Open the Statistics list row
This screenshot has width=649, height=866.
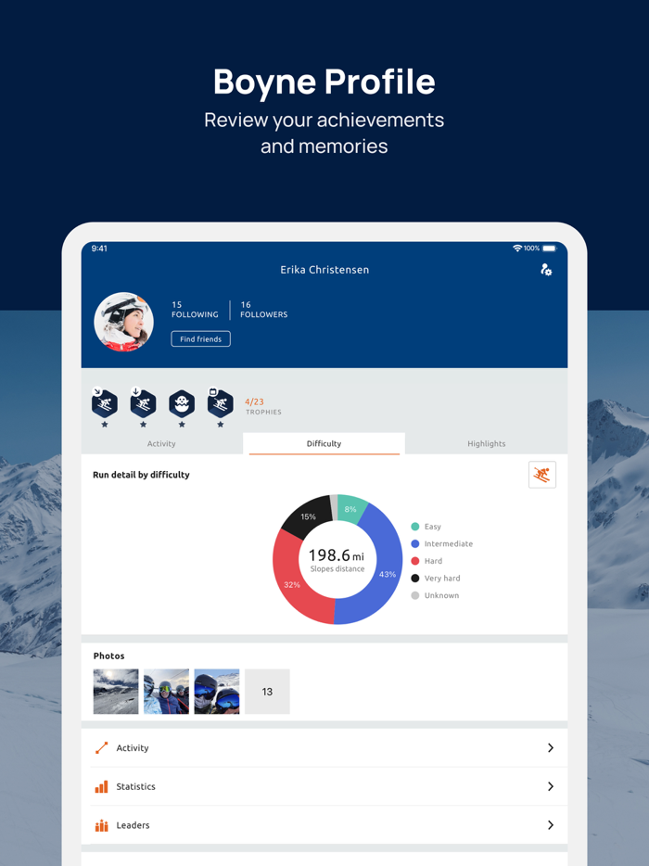tap(324, 786)
